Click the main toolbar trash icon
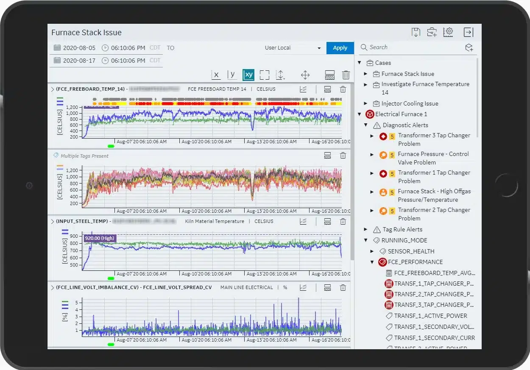The image size is (530, 370). point(346,75)
